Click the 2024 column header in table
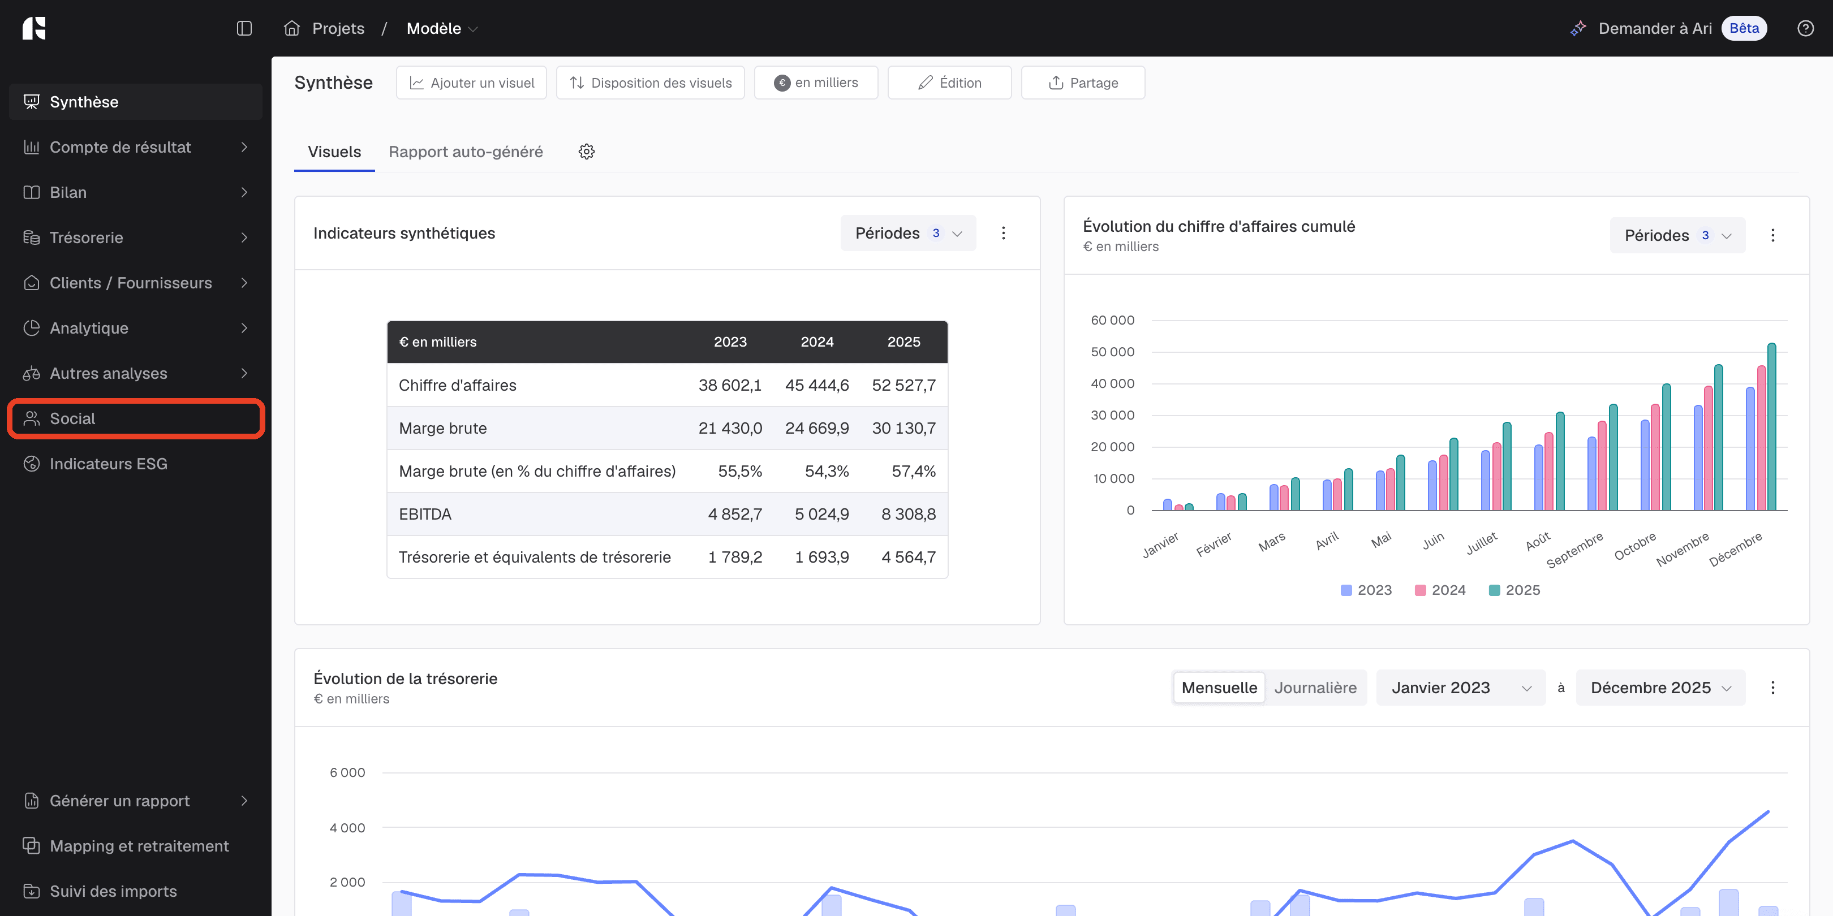This screenshot has height=916, width=1833. 817,342
